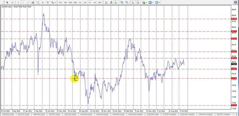Viewport: 239px width, 116px height.
Task: Open the EURUSD,Daily chart tab
Action: click(x=8, y=115)
